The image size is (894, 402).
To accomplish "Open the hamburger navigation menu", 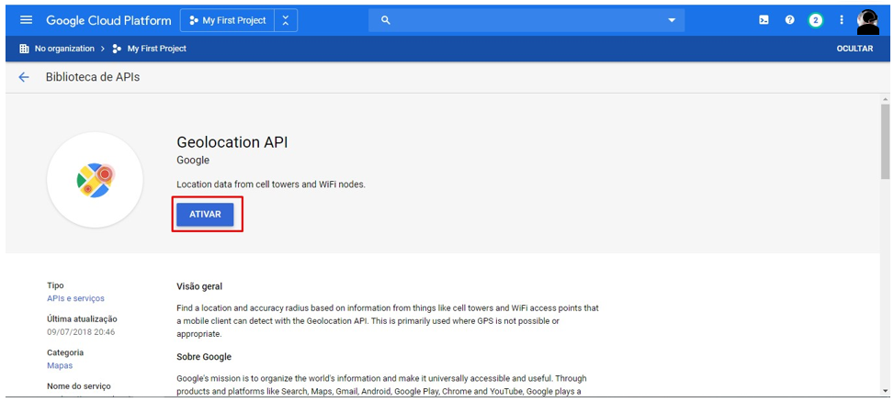I will point(27,20).
